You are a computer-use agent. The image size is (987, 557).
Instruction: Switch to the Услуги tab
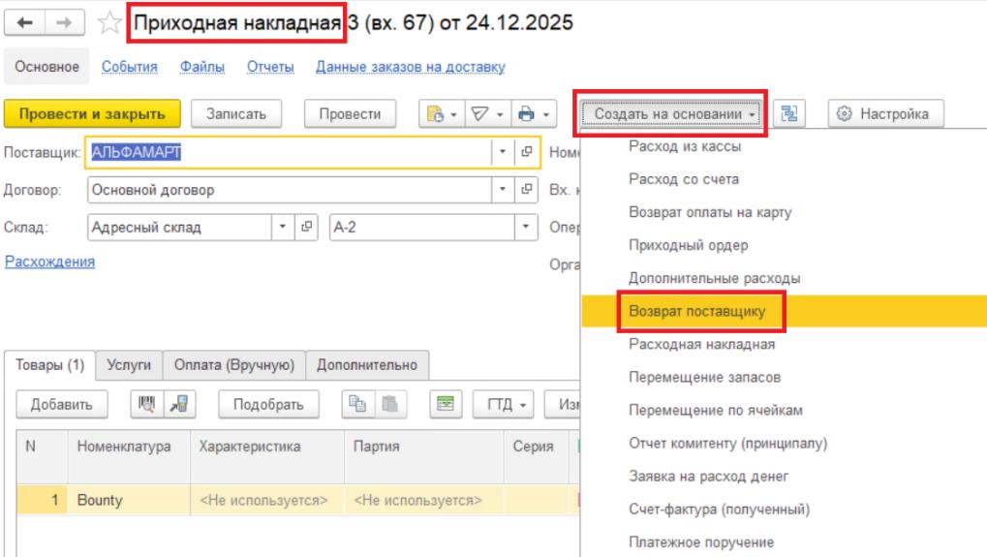(129, 365)
